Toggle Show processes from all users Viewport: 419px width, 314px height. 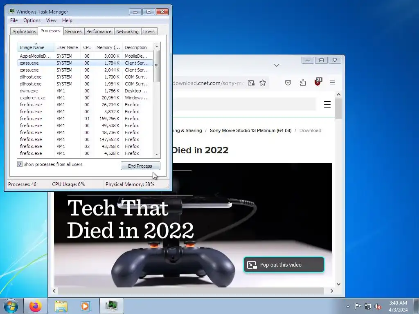(x=20, y=164)
